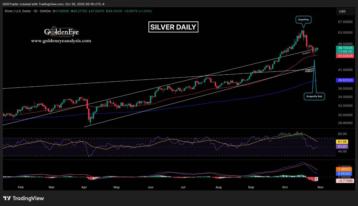Click the -0.71590 histogram value label
The width and height of the screenshot is (358, 206).
(x=345, y=181)
